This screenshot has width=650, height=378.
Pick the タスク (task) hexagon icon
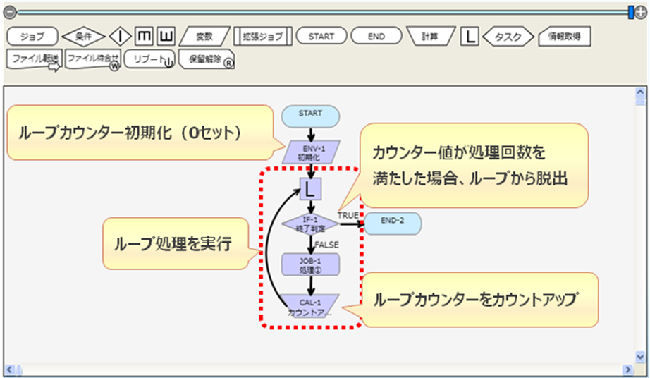[x=508, y=37]
